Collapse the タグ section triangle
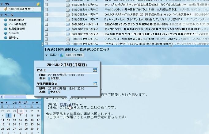 tap(2, 4)
